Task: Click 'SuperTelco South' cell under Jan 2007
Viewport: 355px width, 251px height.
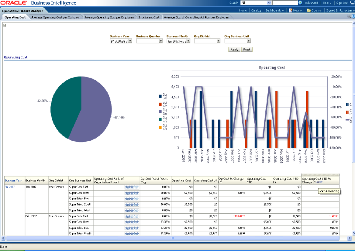Action: (80, 204)
